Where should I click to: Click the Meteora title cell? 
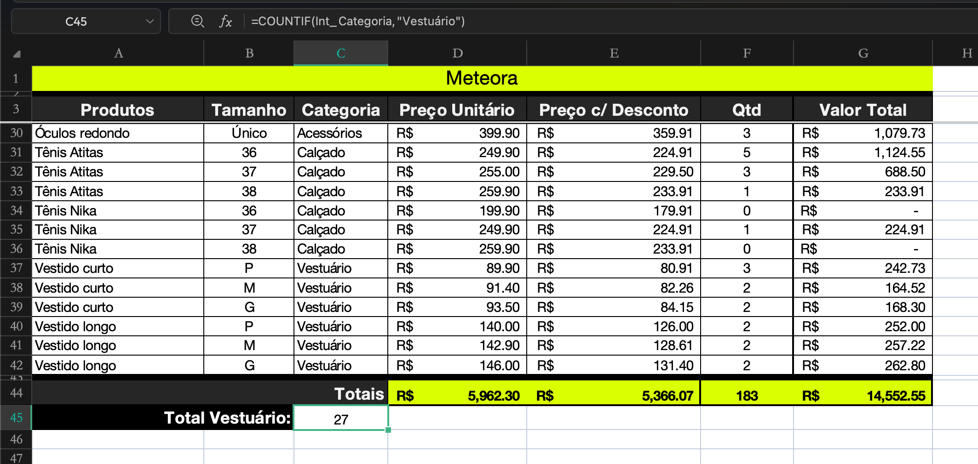(482, 79)
